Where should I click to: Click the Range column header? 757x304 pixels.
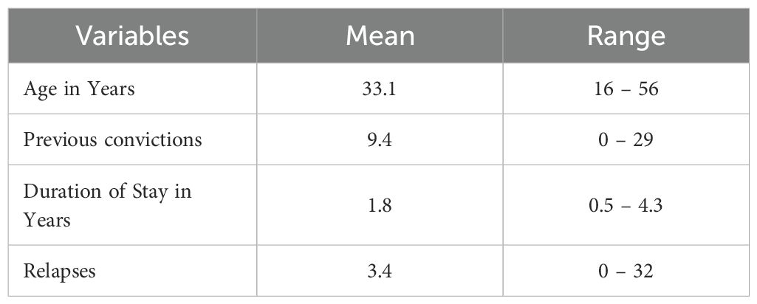click(626, 37)
